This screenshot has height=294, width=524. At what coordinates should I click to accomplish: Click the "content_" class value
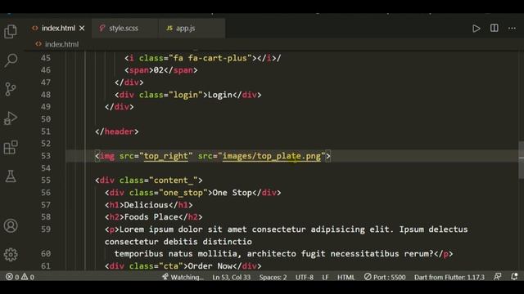(173, 180)
